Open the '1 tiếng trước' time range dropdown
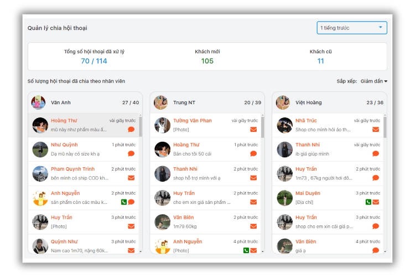415x277 pixels. 352,28
